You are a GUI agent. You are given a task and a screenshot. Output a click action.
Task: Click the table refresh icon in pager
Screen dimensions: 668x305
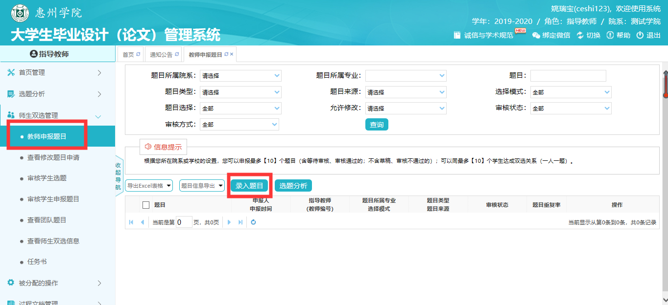click(x=253, y=222)
